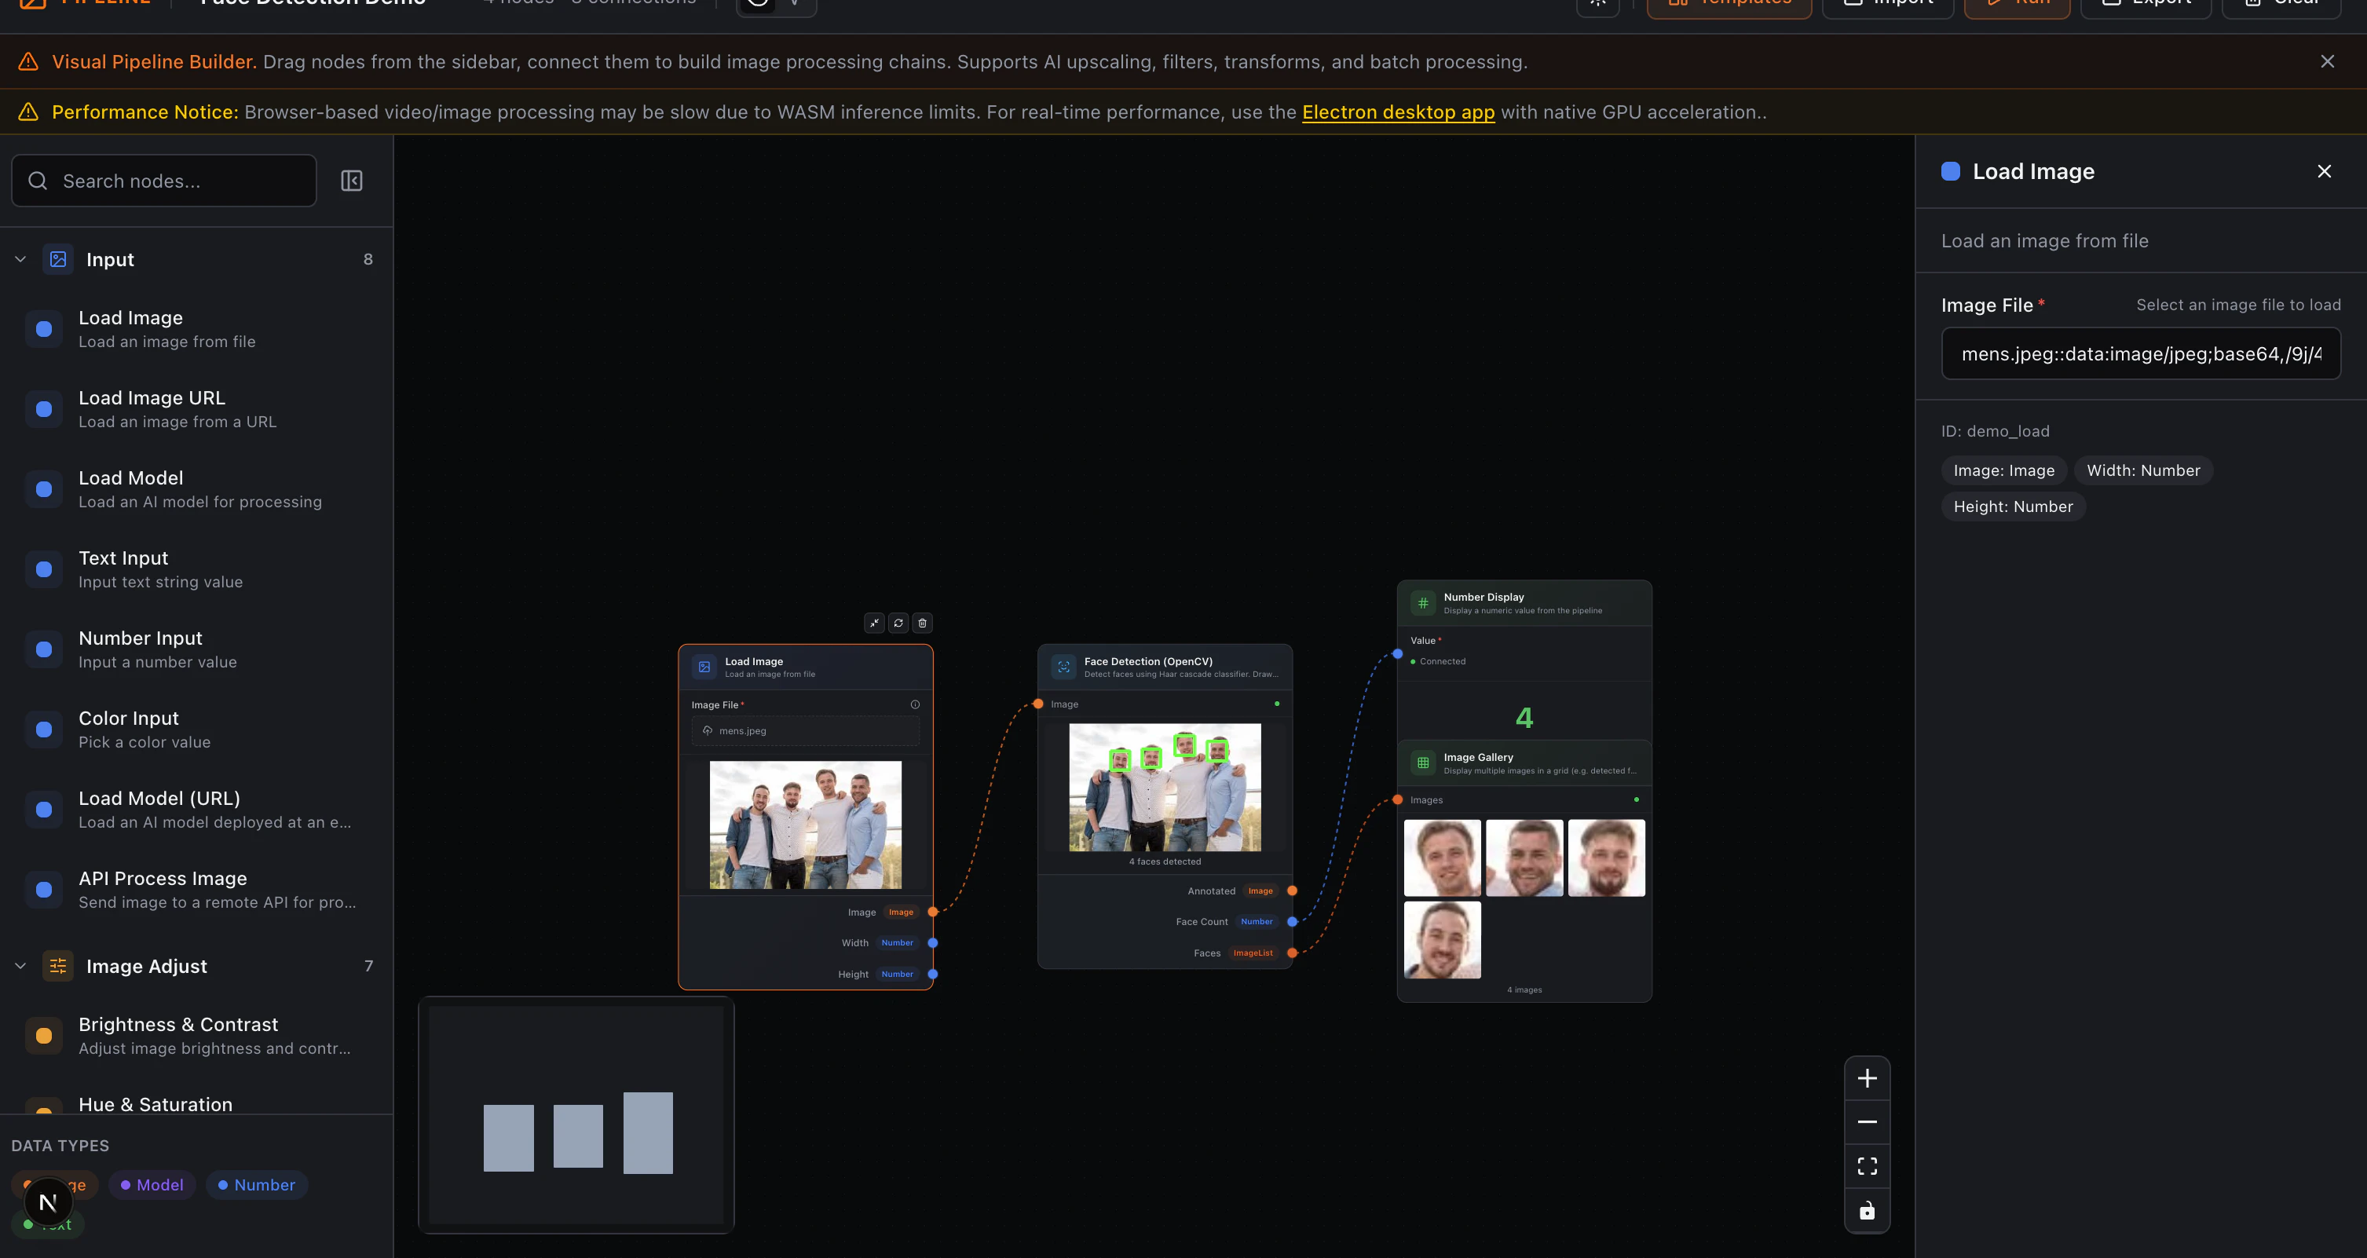Delete the selected Load Image node
The image size is (2367, 1258).
coord(922,623)
